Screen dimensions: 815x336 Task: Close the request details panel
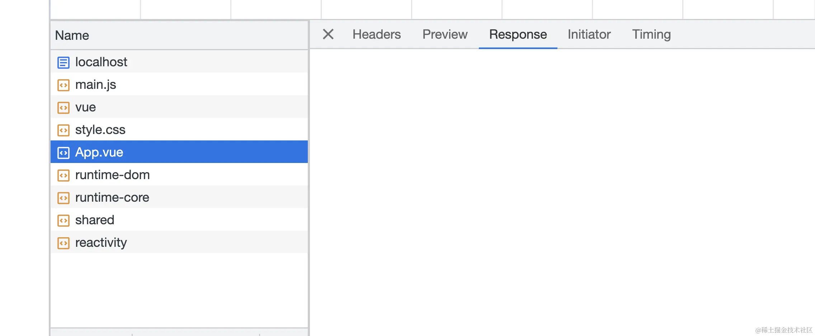click(x=328, y=34)
